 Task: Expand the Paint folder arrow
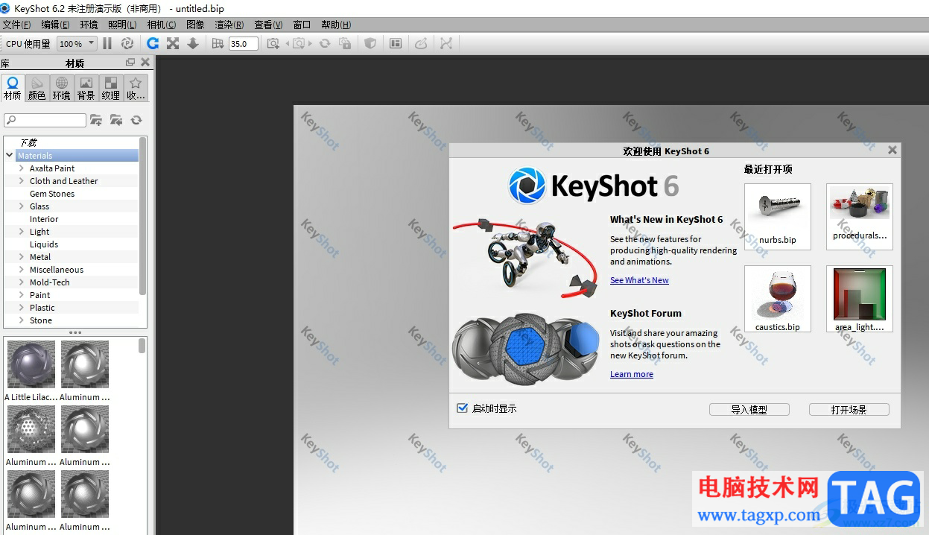22,295
